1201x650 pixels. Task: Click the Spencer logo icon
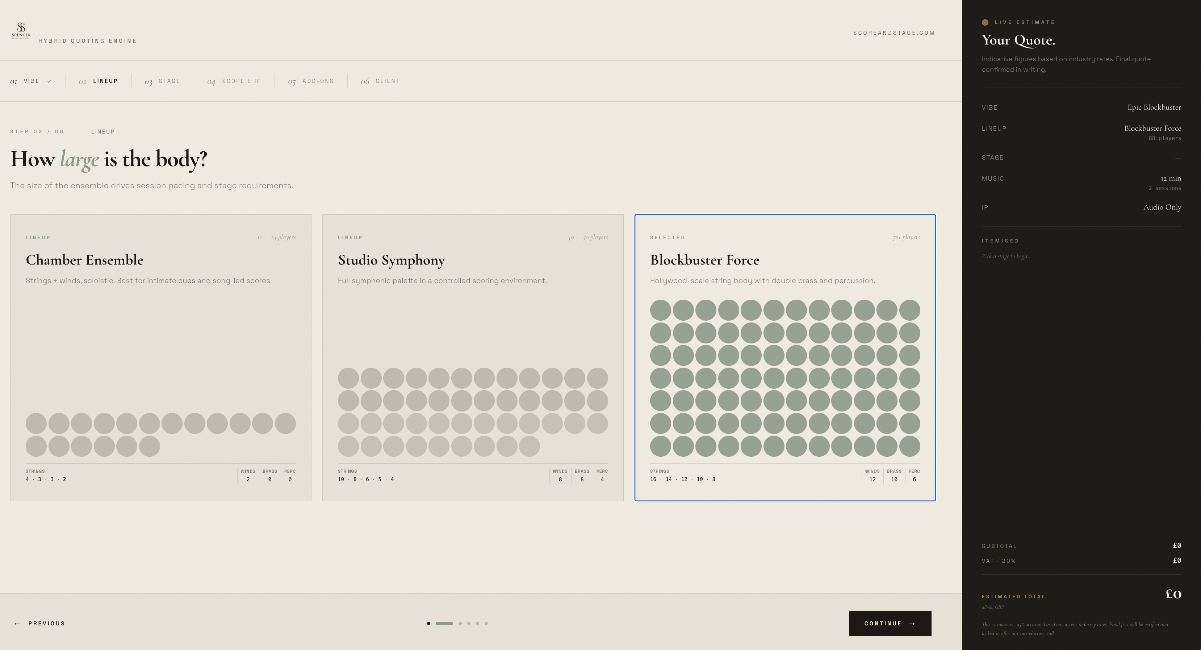[x=21, y=30]
